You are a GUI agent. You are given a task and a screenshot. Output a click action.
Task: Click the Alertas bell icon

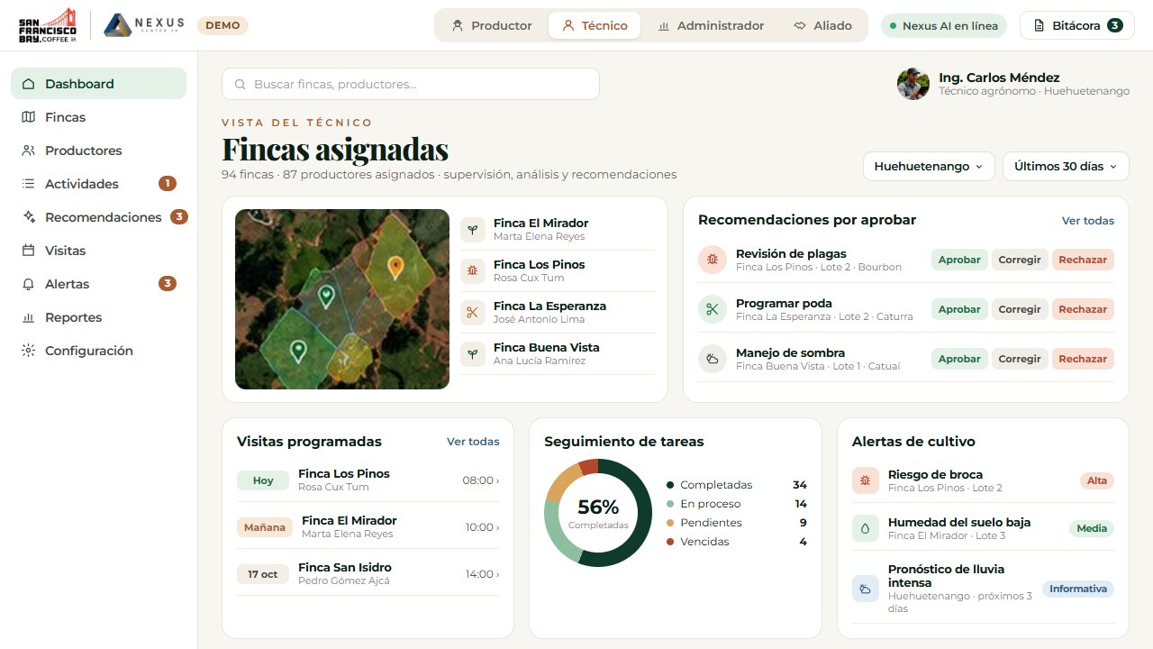tap(28, 284)
